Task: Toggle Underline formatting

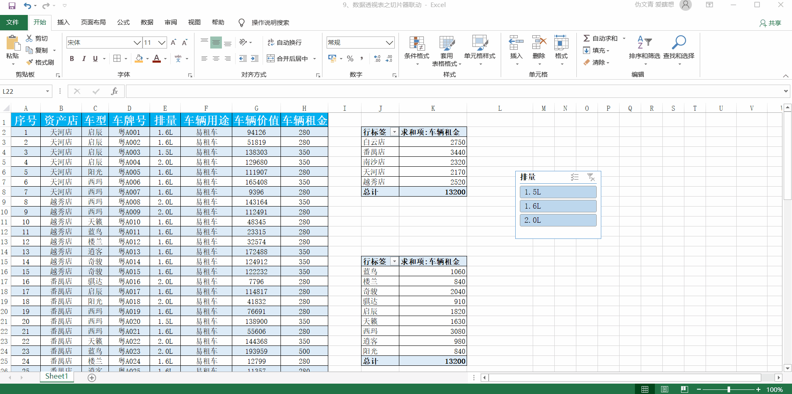Action: 95,58
